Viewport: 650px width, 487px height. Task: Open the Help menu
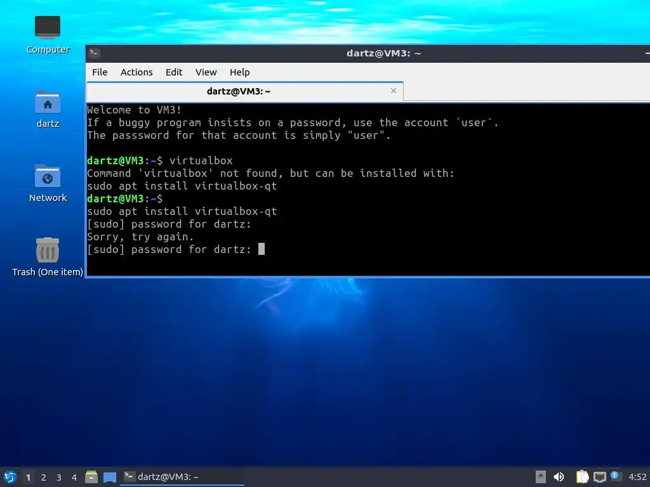(239, 72)
